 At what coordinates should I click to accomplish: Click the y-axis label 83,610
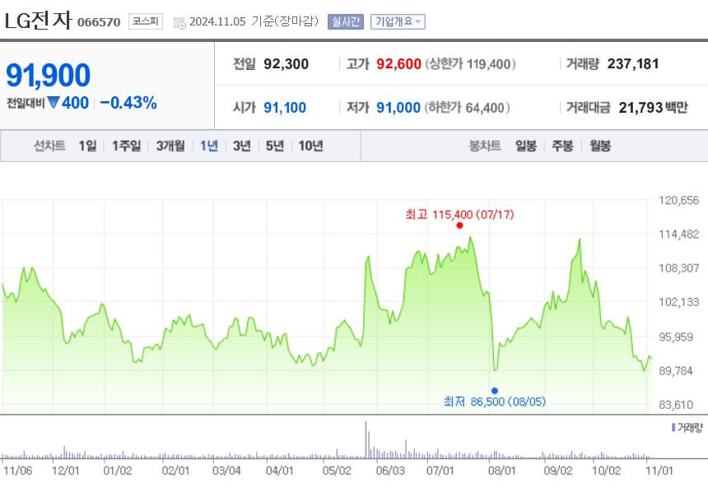point(676,405)
